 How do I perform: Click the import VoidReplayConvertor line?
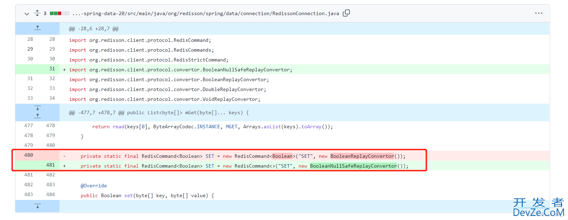(x=165, y=99)
